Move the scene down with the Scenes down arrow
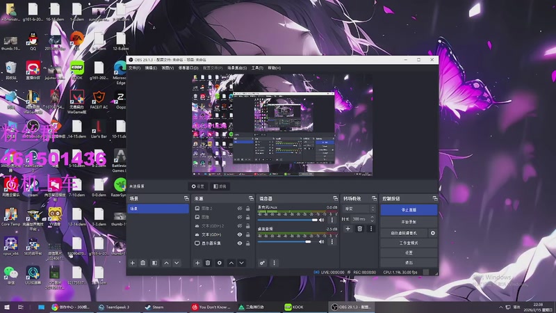This screenshot has width=556, height=313. [177, 263]
